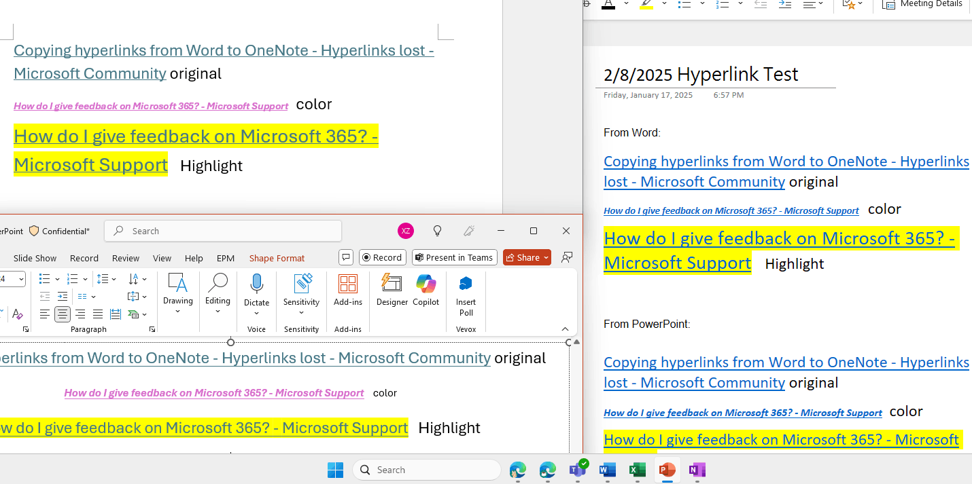Viewport: 972px width, 484px height.
Task: Open the Sensitivity dropdown
Action: 301,313
